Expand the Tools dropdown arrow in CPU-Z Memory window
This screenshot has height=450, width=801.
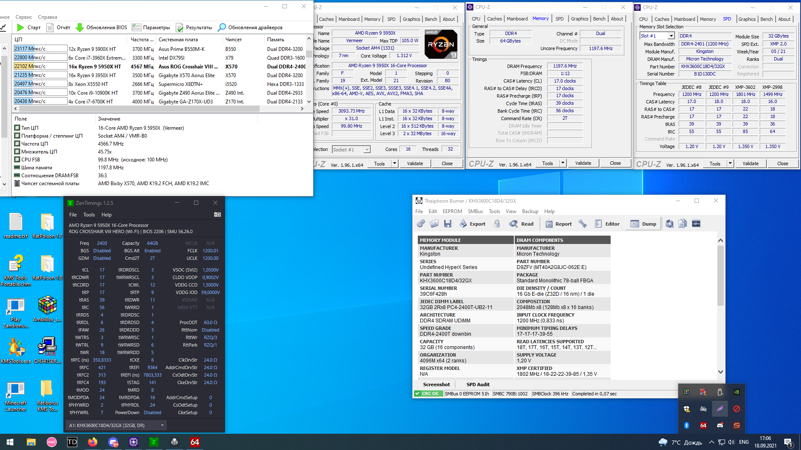coord(563,163)
